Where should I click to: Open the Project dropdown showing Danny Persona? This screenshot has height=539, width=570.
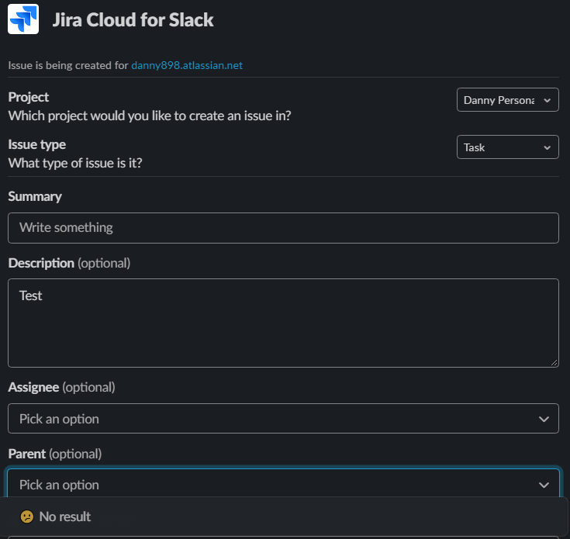pyautogui.click(x=507, y=99)
